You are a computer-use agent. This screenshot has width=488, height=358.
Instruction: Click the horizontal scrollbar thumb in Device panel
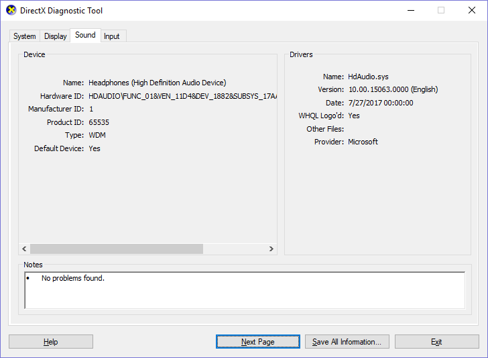[117, 249]
